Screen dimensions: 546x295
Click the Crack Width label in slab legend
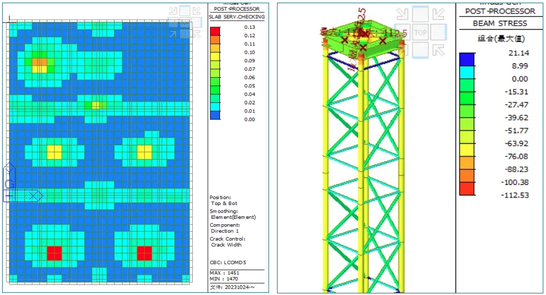(x=227, y=245)
